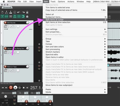120x106 pixels.
Task: Click the toggle repeat loop button
Action: pyautogui.click(x=19, y=88)
